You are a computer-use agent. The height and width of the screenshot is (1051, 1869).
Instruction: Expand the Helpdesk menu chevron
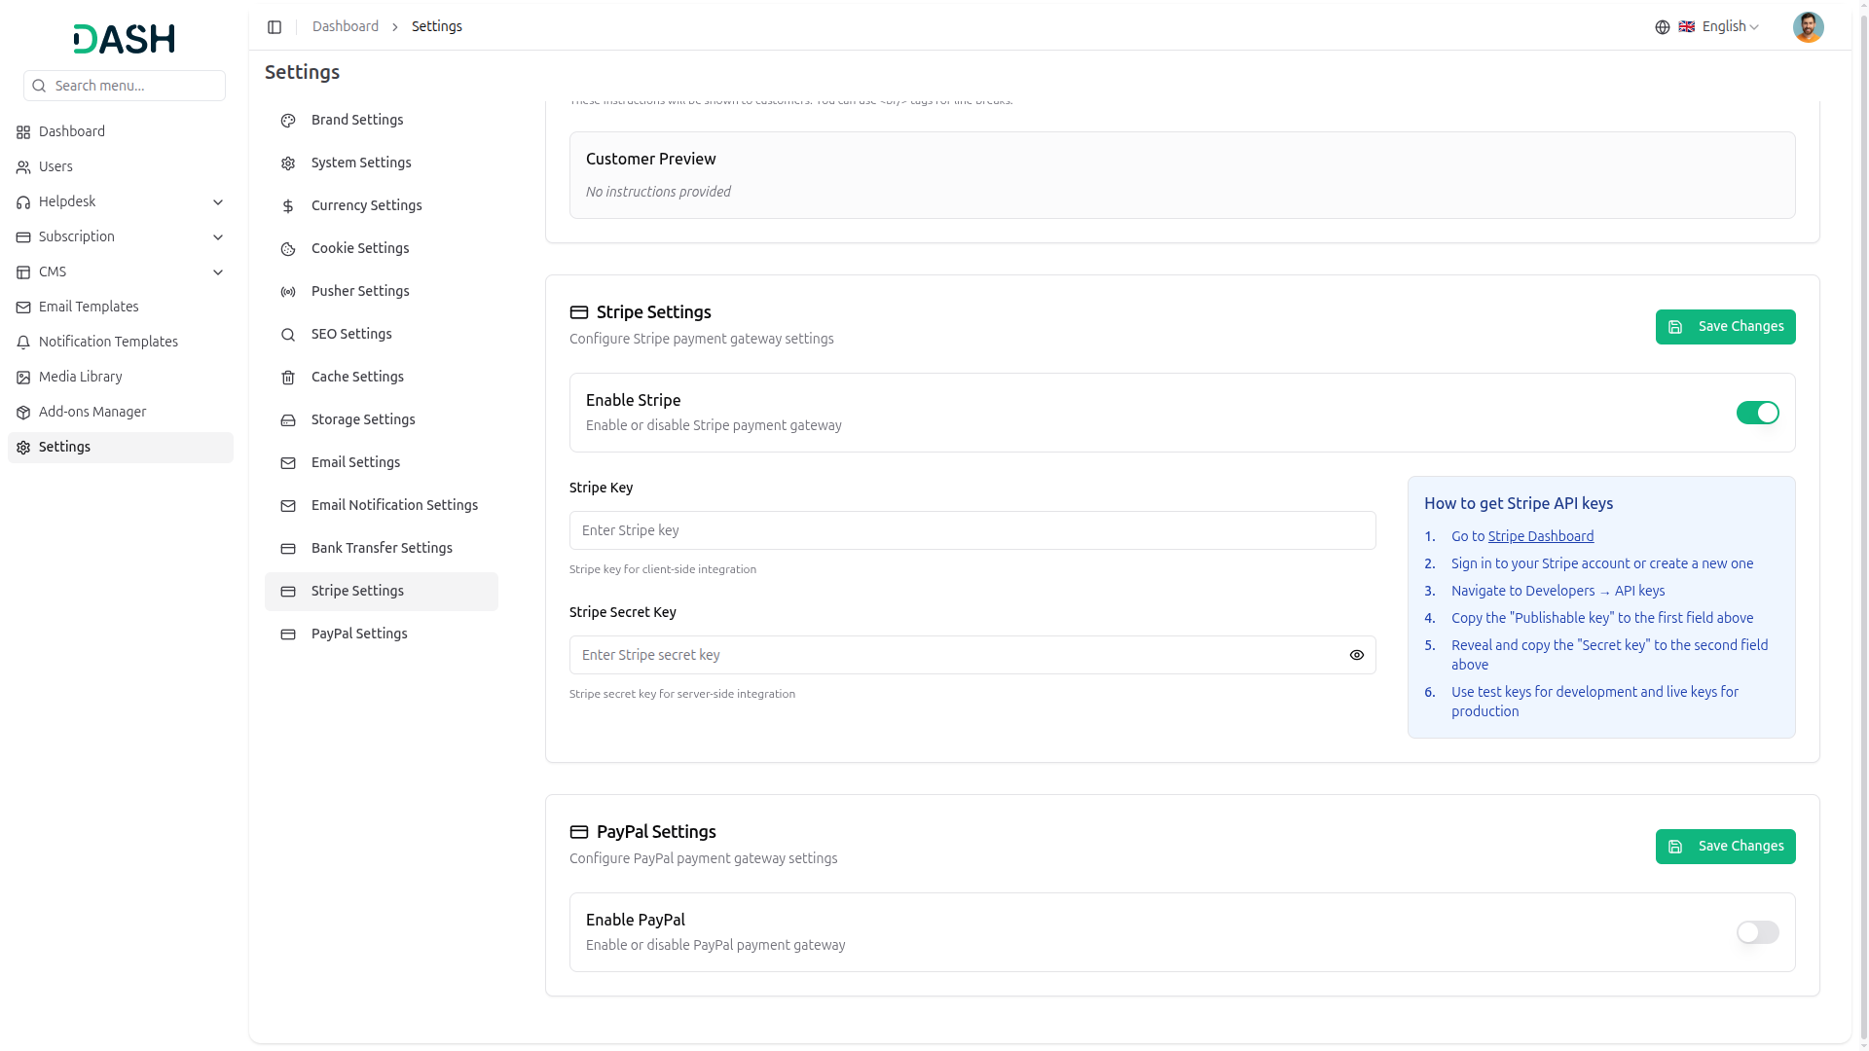[218, 202]
